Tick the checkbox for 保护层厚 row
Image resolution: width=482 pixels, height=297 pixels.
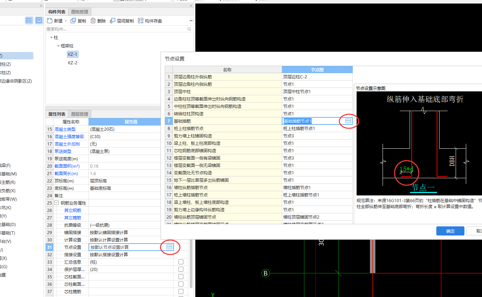click(x=181, y=269)
